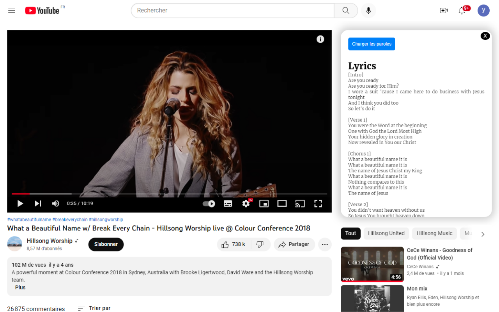The width and height of the screenshot is (499, 312).
Task: Select the Hillsong United chip
Action: click(386, 234)
